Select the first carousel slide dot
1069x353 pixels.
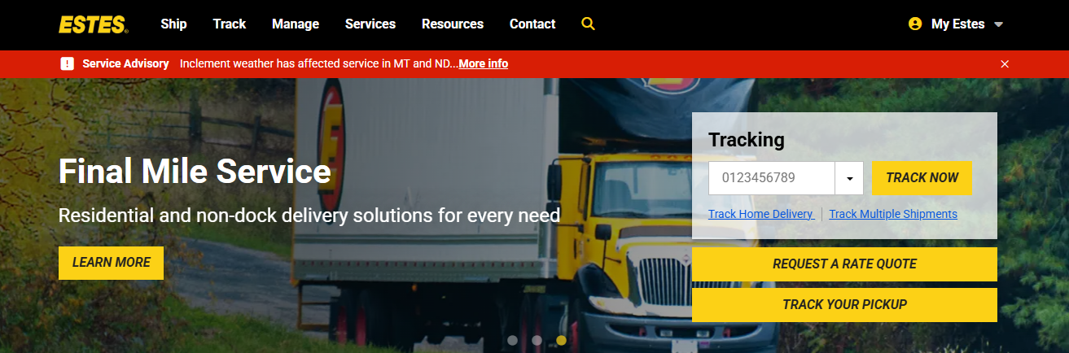[x=512, y=340]
